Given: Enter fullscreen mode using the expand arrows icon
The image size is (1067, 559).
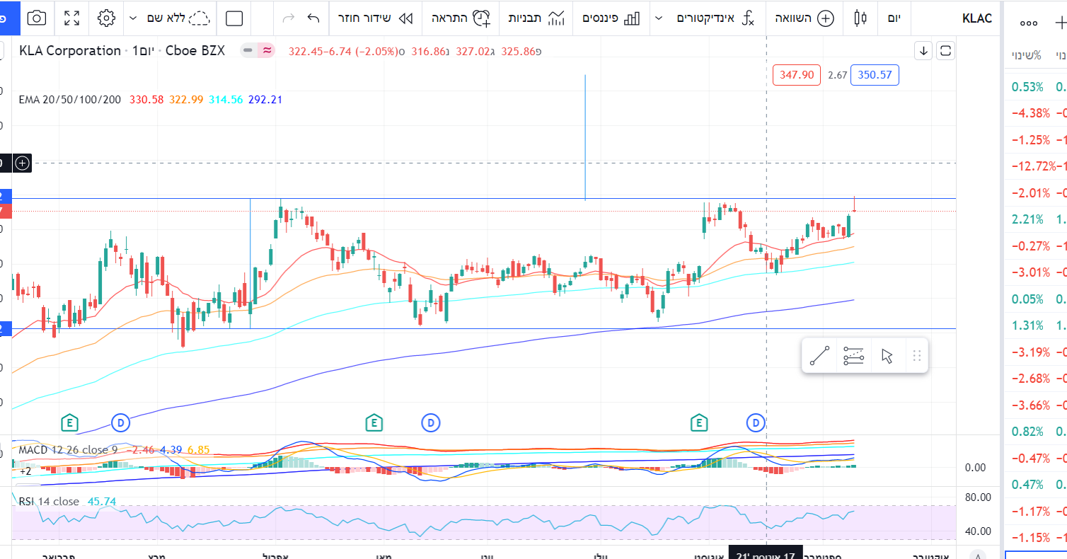Looking at the screenshot, I should click(71, 18).
